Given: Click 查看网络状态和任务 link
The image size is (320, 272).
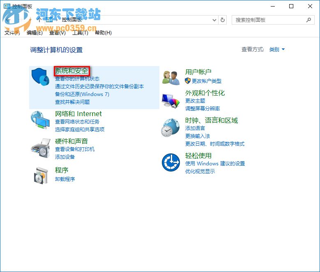Looking at the screenshot, I should 77,121.
